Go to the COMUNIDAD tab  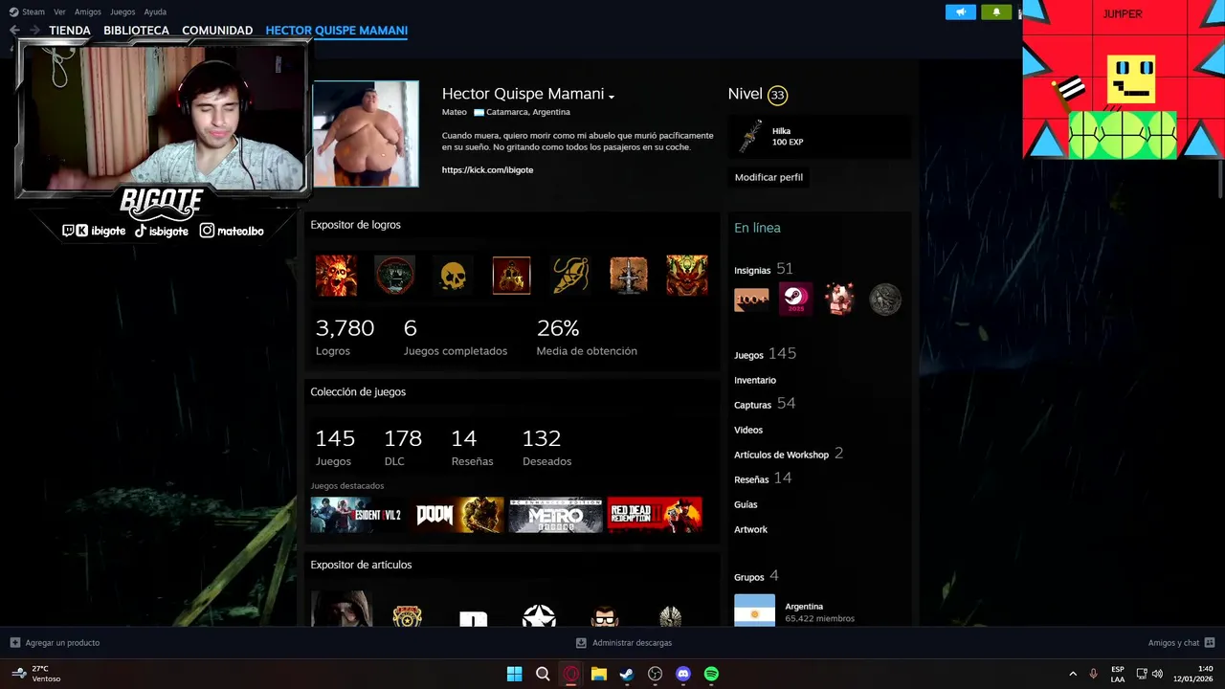(217, 31)
